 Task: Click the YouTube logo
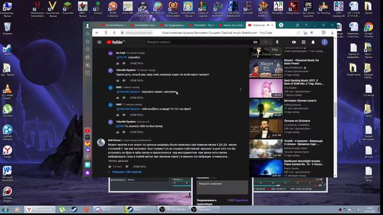click(115, 42)
